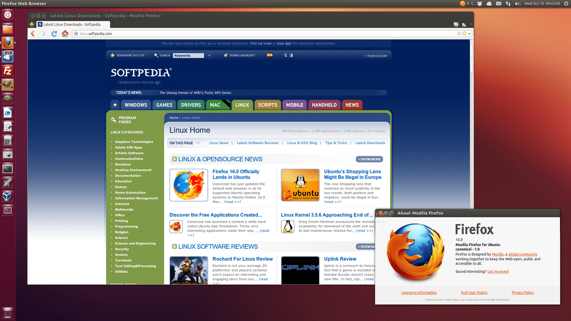
Task: Switch to the GAMES tab on Softpedia
Action: (164, 105)
